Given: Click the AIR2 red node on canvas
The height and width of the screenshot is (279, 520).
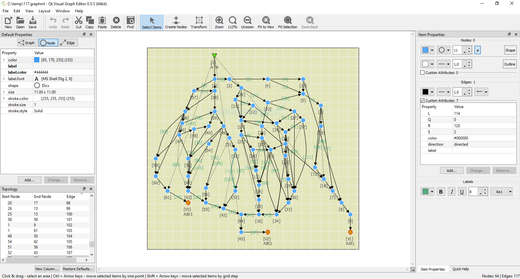Looking at the screenshot, I should click(268, 232).
